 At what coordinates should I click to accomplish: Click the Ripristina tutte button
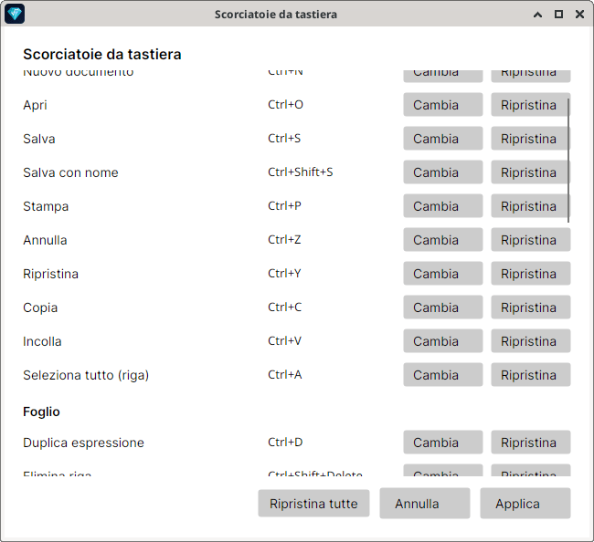[x=313, y=504]
